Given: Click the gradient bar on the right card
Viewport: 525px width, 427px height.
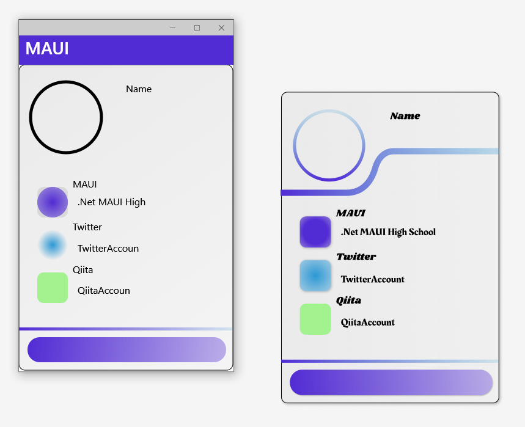Looking at the screenshot, I should click(x=390, y=382).
